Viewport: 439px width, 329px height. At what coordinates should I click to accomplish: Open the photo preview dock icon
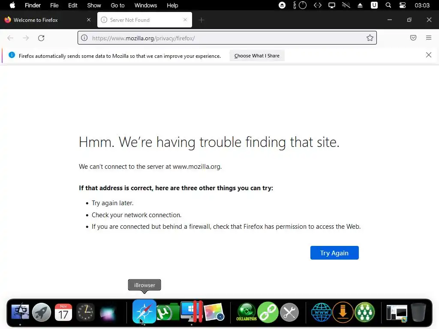pyautogui.click(x=214, y=312)
